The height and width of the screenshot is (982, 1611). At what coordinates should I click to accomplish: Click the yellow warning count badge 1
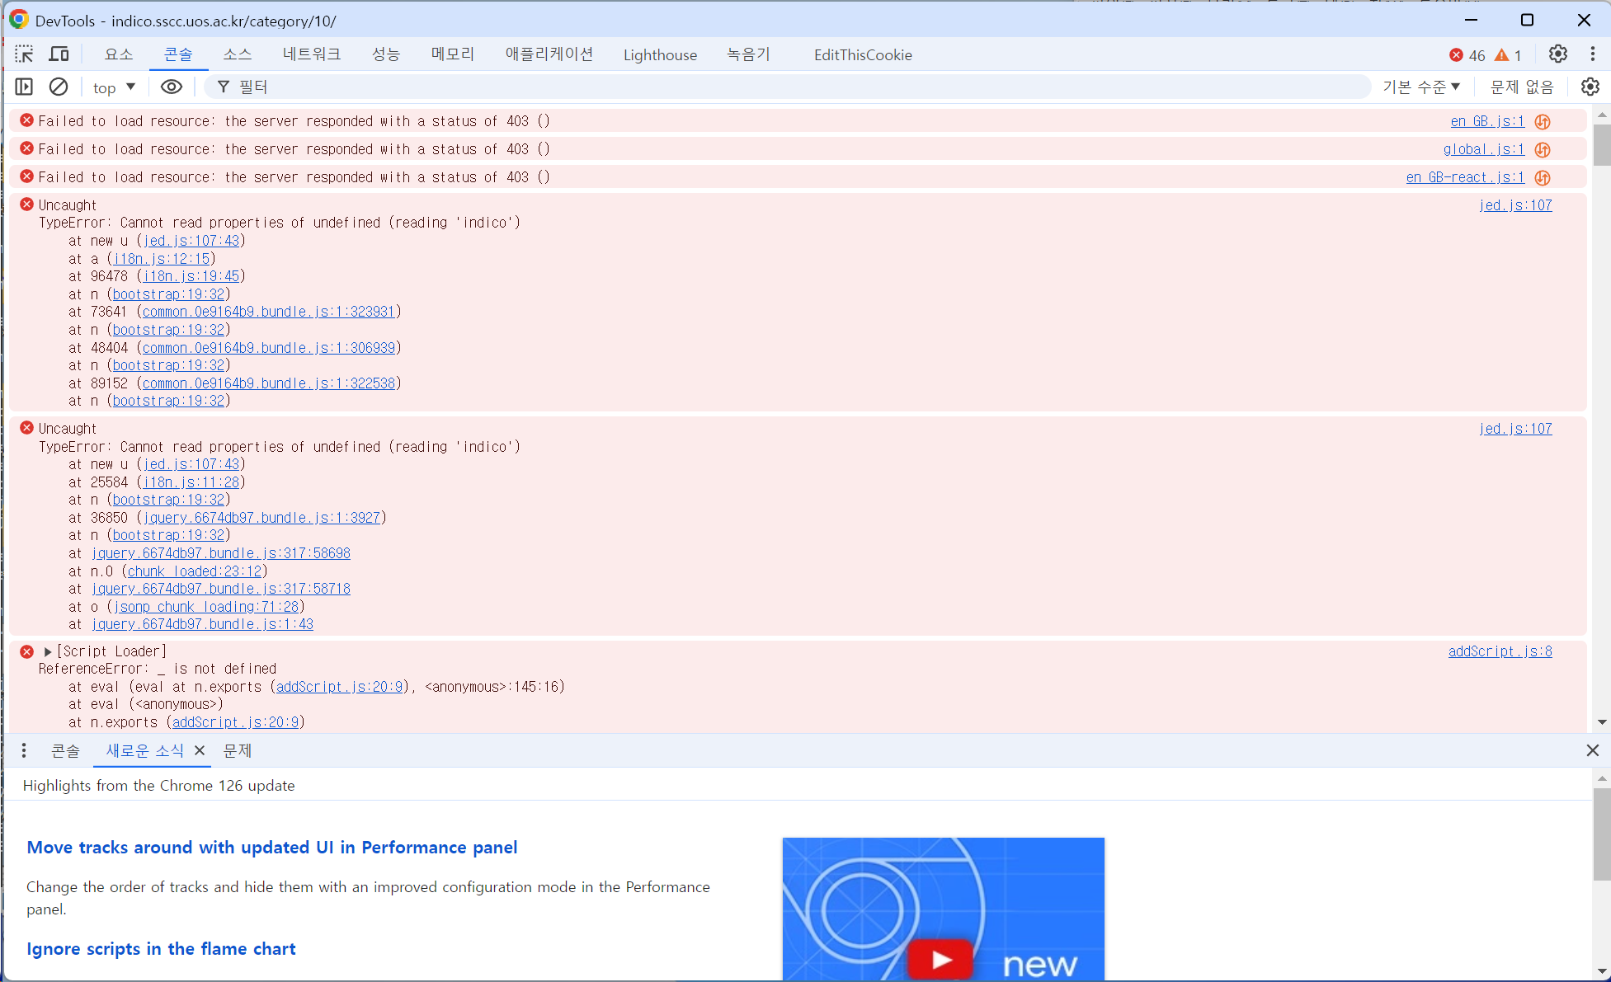(1509, 55)
